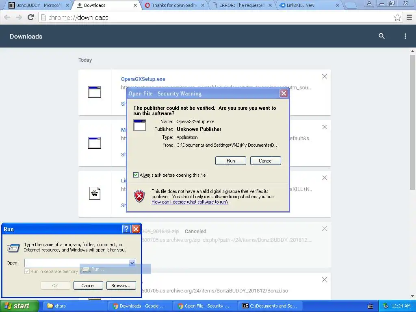
Task: Click the Canceled status text of BonziBUDDY zip
Action: coord(195,231)
